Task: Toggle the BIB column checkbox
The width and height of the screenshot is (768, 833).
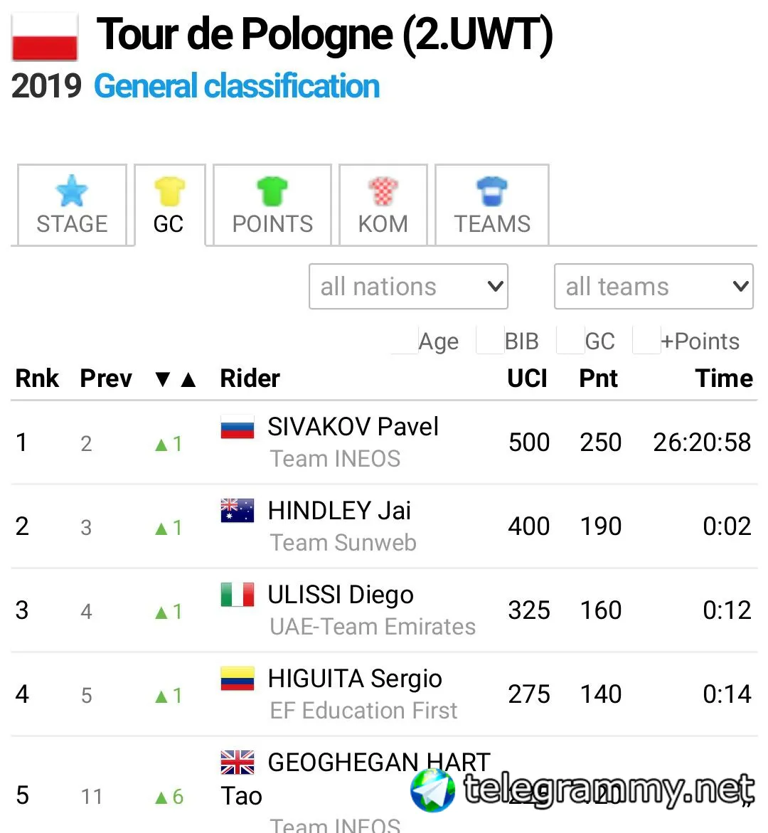Action: (x=490, y=341)
